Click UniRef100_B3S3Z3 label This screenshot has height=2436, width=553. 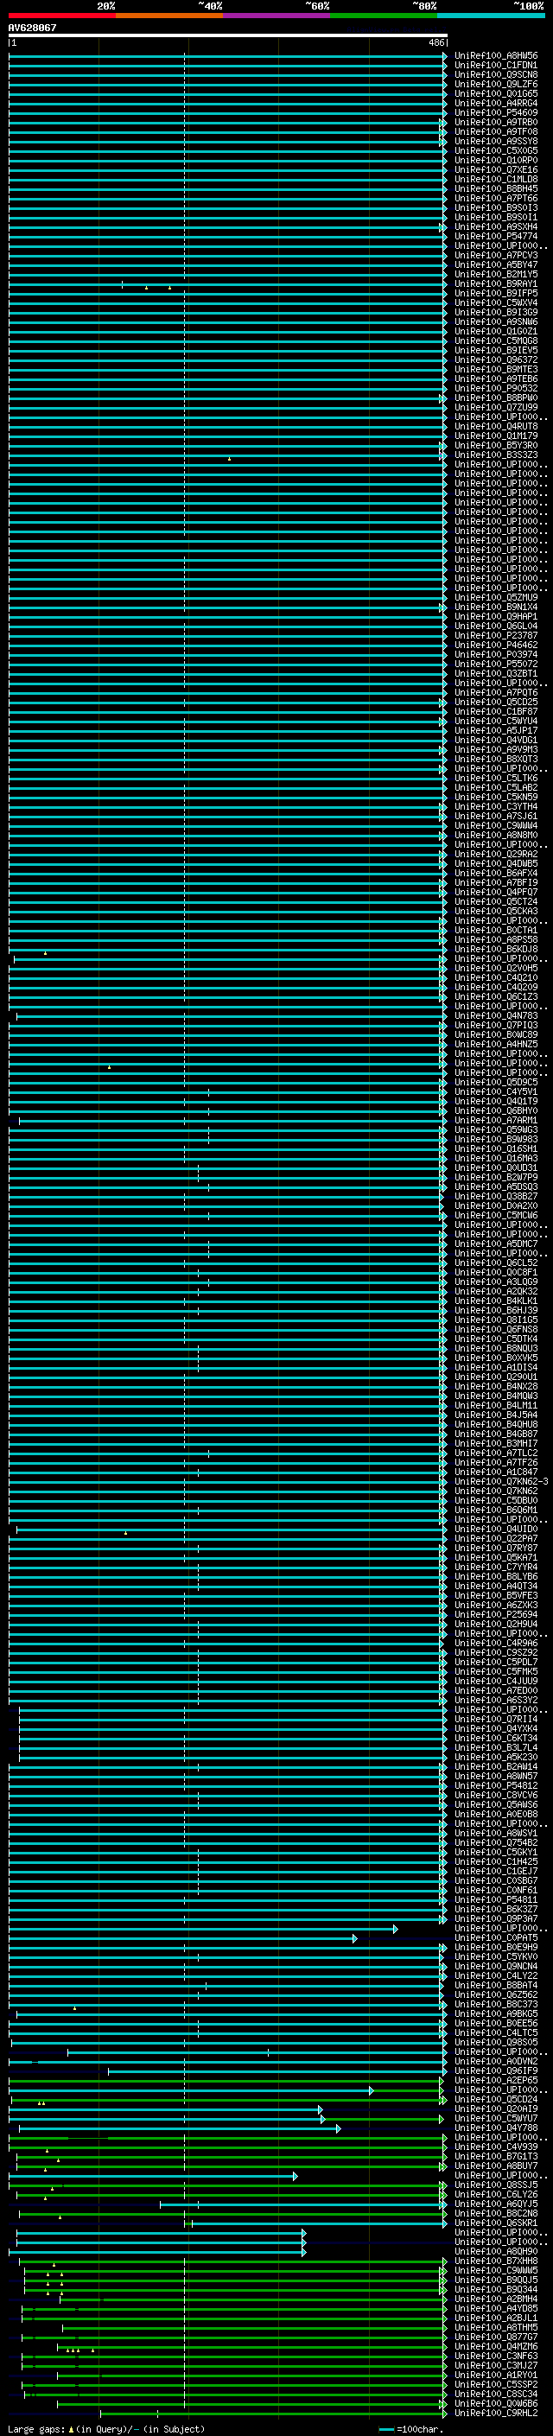pos(496,455)
